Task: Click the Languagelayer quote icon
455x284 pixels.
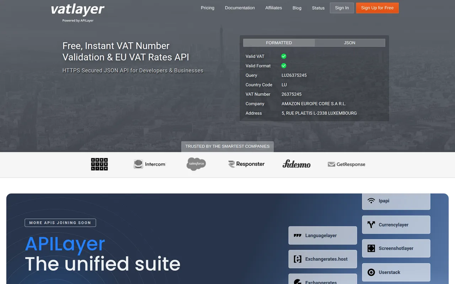Action: tap(298, 235)
